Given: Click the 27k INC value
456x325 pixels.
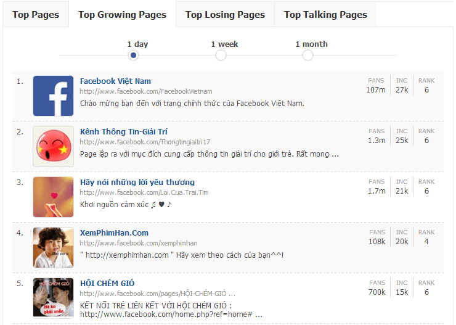Looking at the screenshot, I should 402,90.
